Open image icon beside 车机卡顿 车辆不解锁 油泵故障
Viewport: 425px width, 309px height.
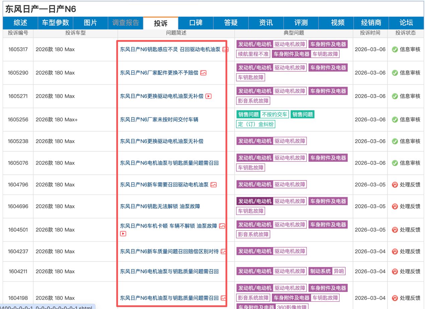(222, 226)
